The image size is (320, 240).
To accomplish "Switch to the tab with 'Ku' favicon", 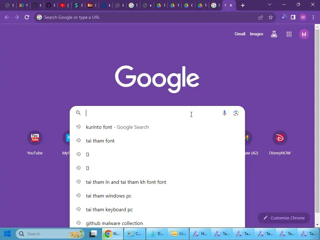I will pyautogui.click(x=92, y=6).
